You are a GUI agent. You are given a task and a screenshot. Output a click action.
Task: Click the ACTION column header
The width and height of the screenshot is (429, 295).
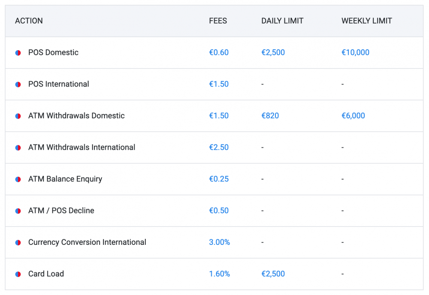pos(29,21)
